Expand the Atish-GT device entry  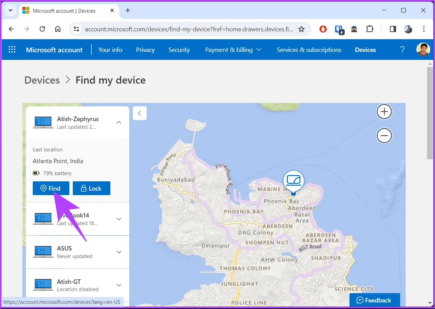coord(119,285)
